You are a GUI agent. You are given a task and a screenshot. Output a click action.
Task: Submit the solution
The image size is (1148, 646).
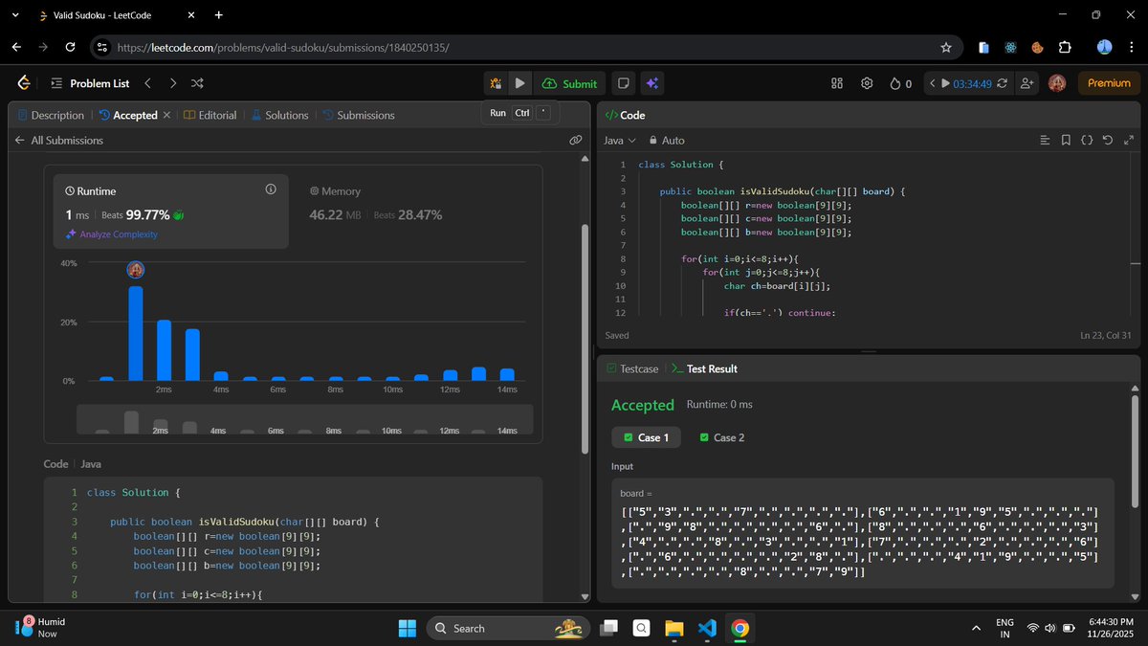569,83
